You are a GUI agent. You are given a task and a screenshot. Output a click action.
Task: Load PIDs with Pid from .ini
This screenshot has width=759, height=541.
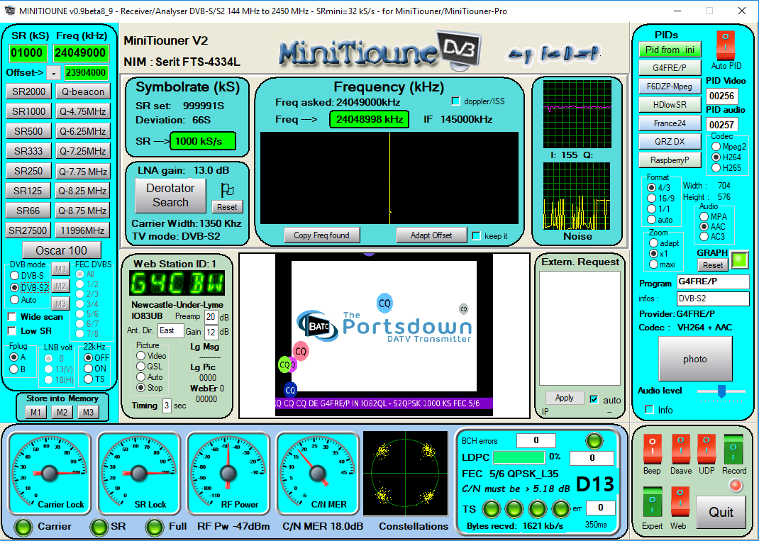670,50
